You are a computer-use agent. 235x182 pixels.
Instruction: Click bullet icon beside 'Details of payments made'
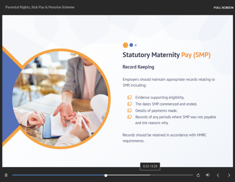[x=129, y=110]
